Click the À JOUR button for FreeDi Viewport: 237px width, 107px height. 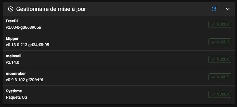pyautogui.click(x=220, y=24)
